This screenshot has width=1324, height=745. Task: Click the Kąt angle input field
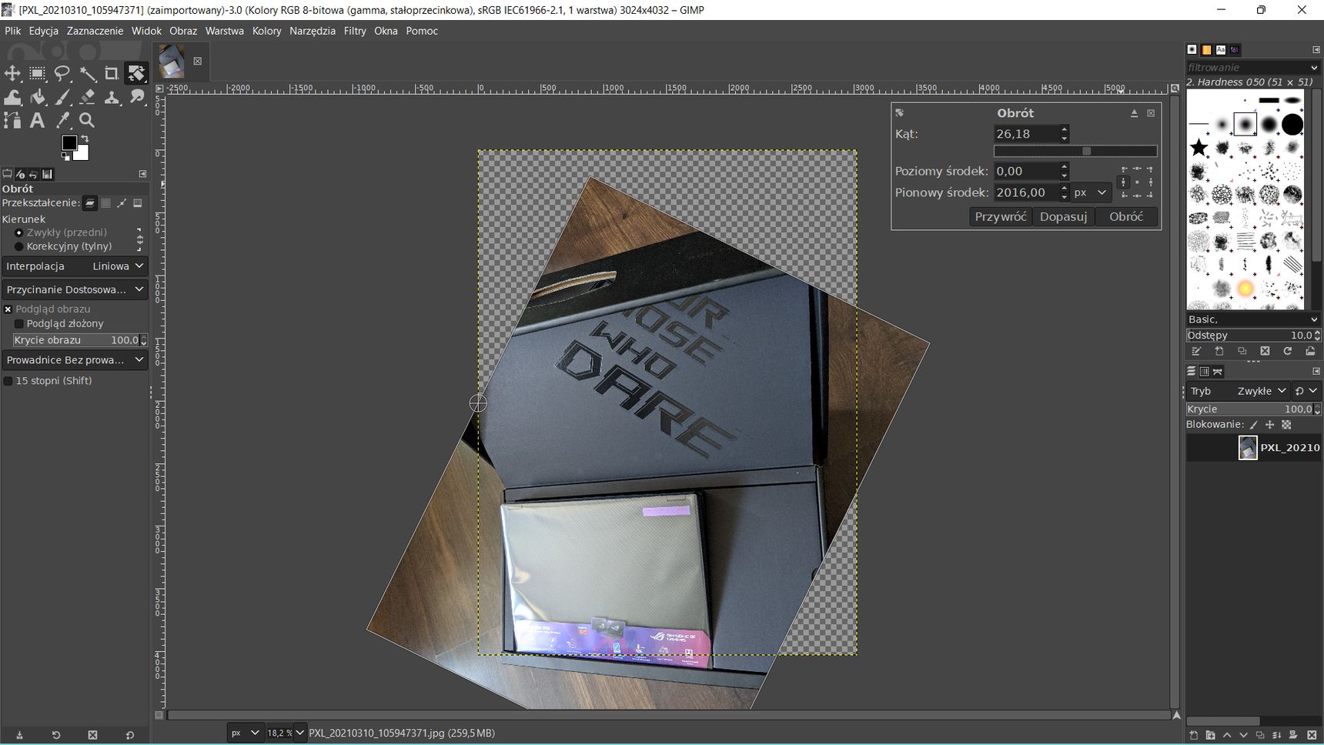[x=1025, y=134]
